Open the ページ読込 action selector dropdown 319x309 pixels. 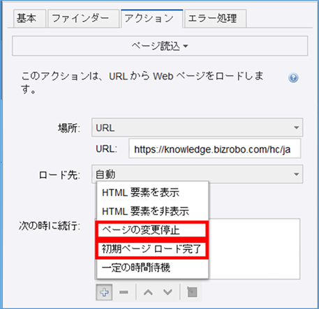[160, 46]
